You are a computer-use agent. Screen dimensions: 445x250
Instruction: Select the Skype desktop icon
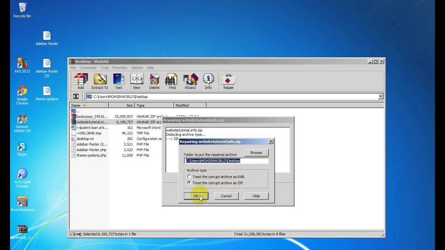point(22,149)
